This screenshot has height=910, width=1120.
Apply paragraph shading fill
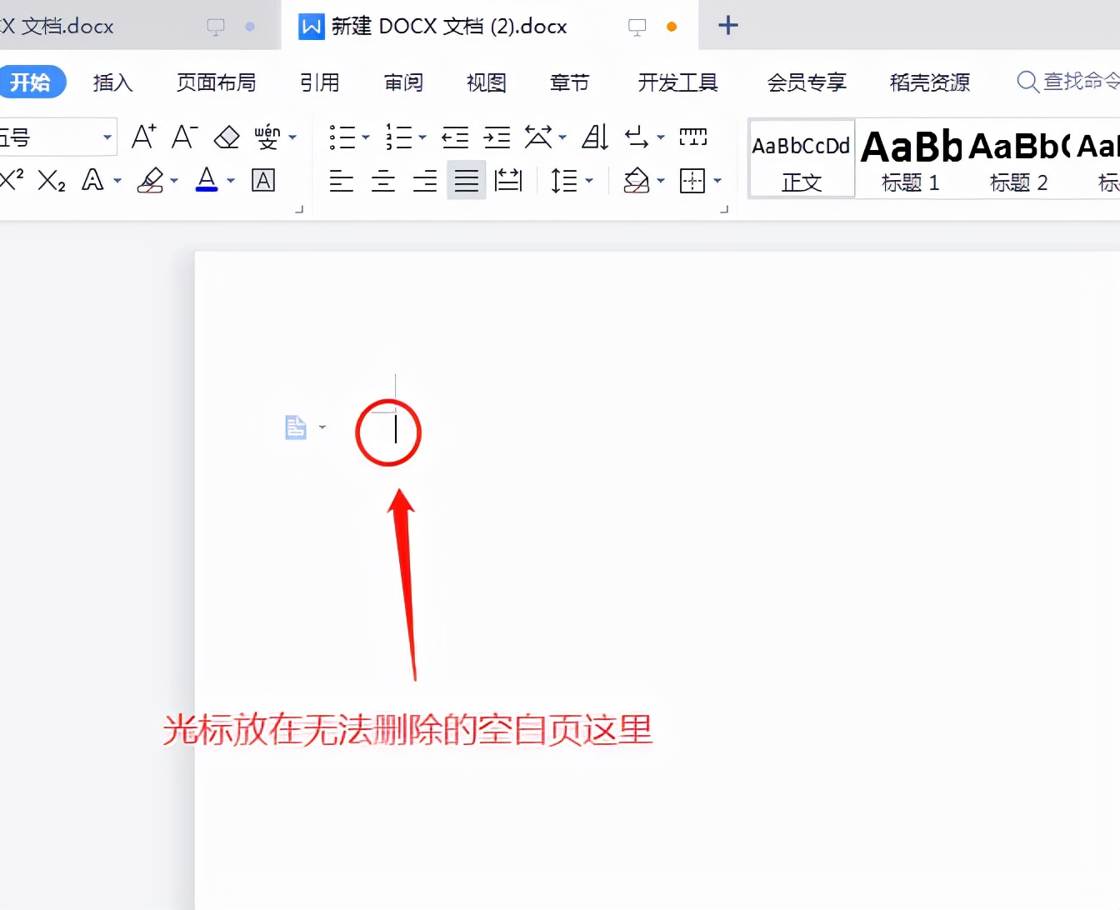point(637,181)
